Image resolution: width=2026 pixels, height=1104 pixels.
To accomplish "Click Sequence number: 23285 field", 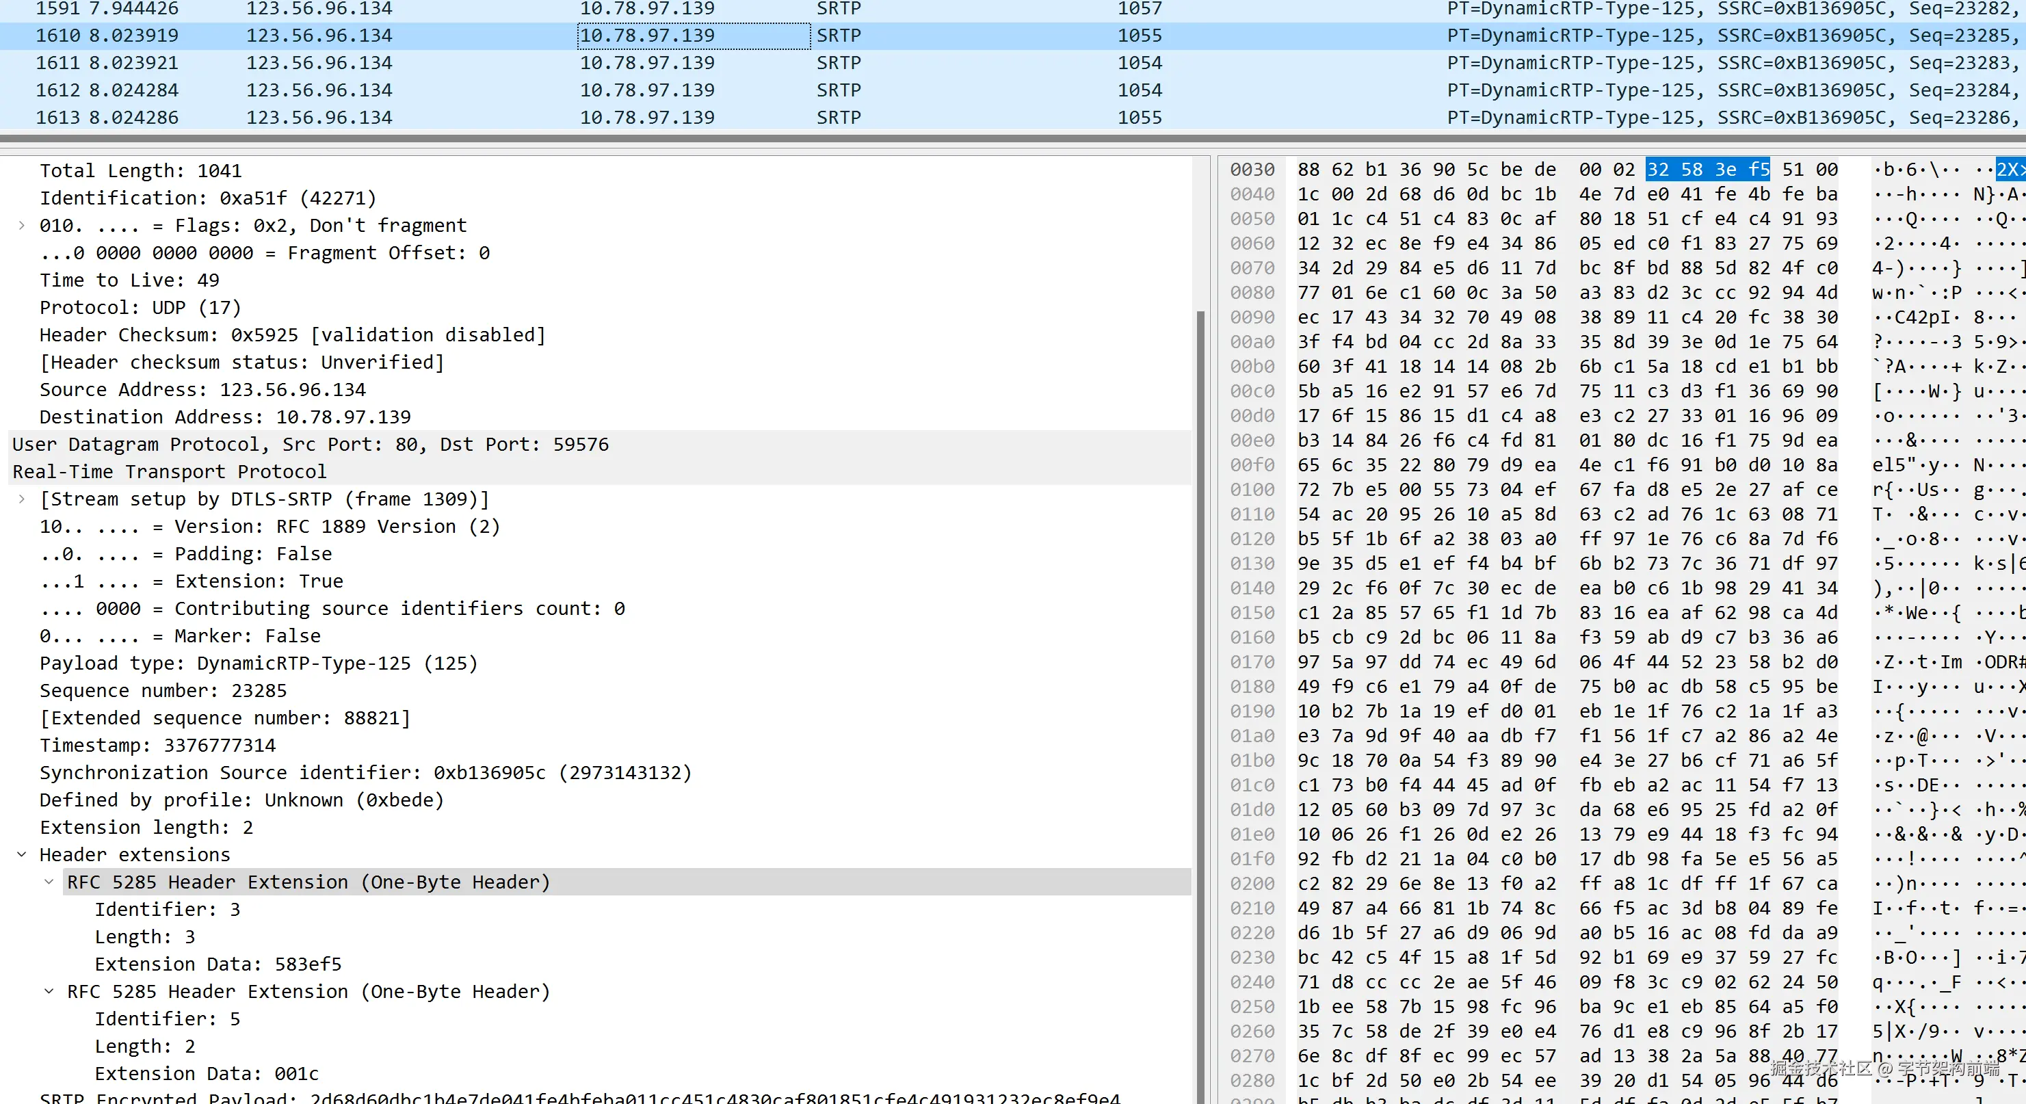I will (x=163, y=690).
